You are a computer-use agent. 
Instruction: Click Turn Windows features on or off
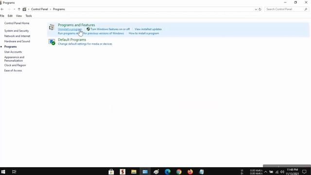[x=110, y=29]
